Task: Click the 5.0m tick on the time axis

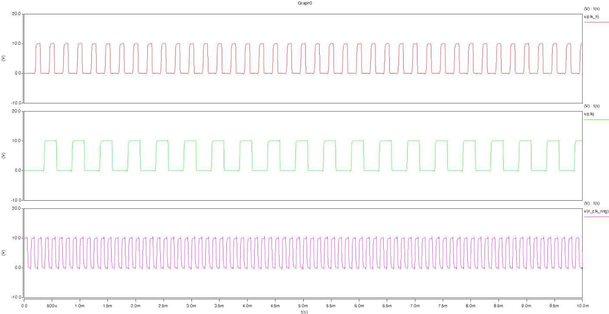Action: coord(303,305)
